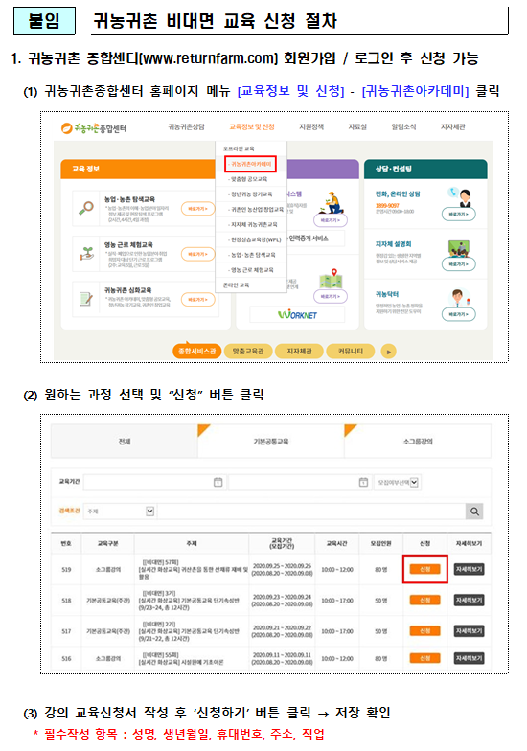Click the 귀농귀촌종합센터 logo
The image size is (527, 751).
94,128
